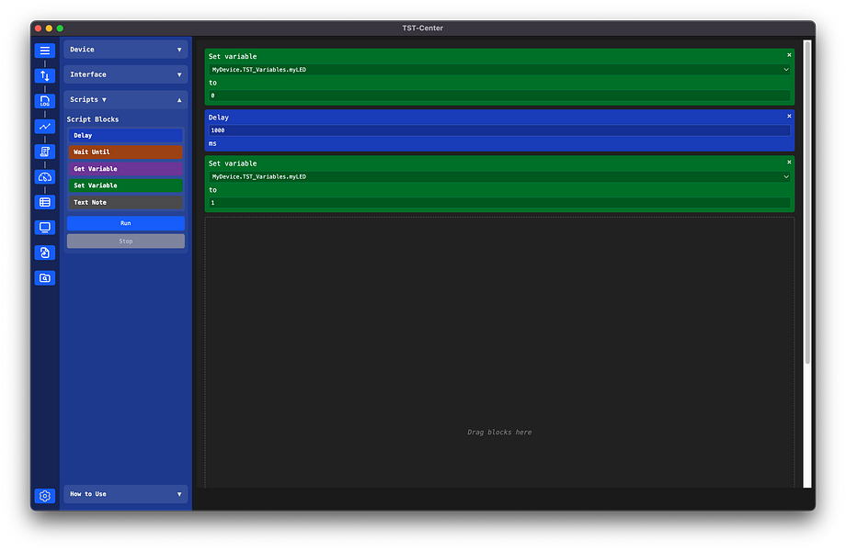
Task: Select the Text Note script block
Action: (x=126, y=203)
